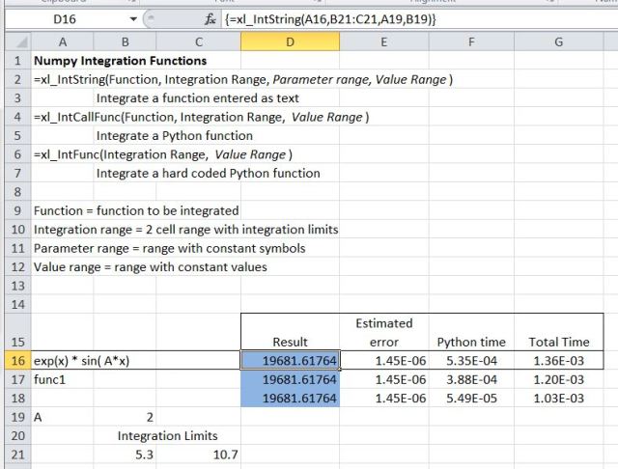This screenshot has height=469, width=618.
Task: Select the column G header
Action: click(x=559, y=42)
